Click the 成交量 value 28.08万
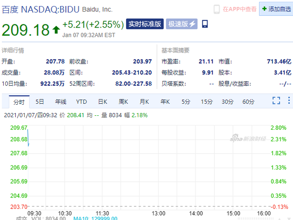 tap(54, 73)
